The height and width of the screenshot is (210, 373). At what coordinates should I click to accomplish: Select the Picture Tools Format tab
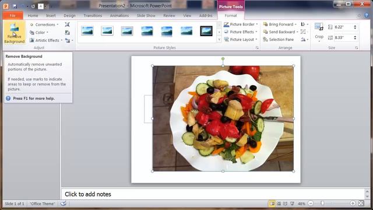(231, 16)
